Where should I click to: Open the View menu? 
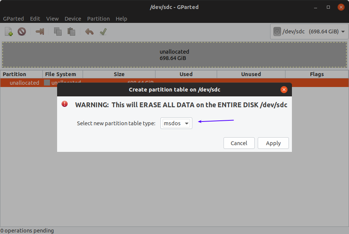tap(52, 18)
